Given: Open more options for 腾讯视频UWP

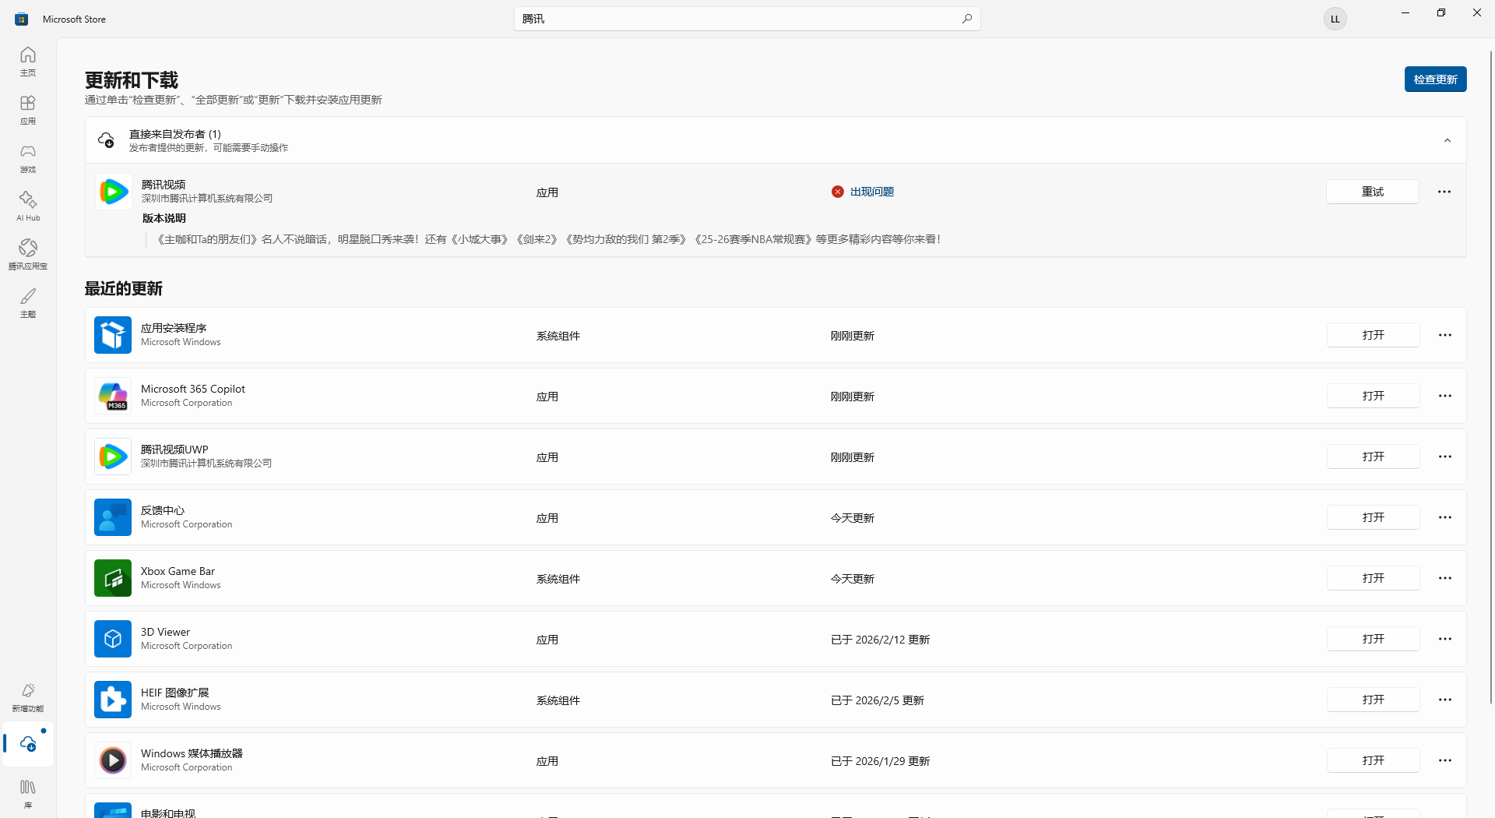Looking at the screenshot, I should tap(1445, 457).
